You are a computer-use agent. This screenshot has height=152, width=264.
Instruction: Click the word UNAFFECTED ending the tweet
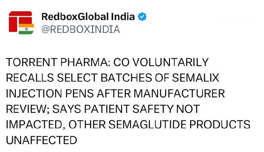[x=42, y=140]
